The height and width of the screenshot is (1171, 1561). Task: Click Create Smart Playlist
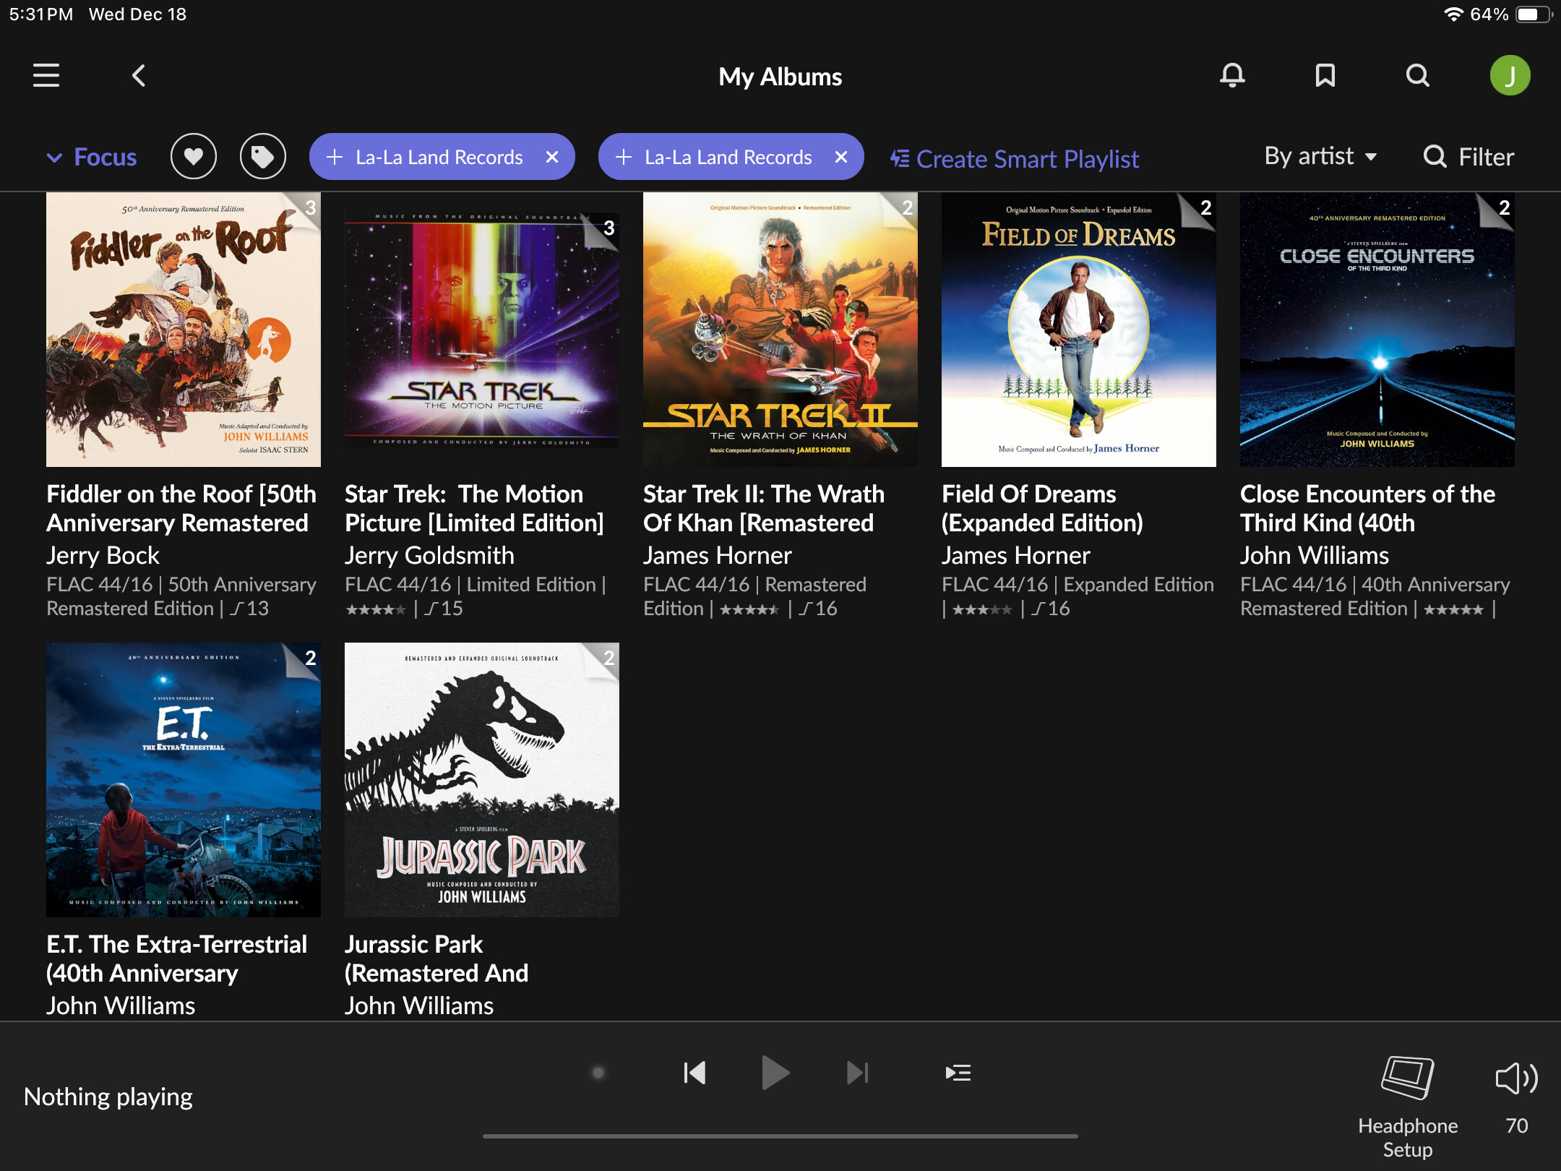coord(1014,158)
